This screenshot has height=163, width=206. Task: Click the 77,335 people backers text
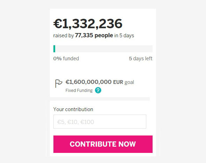pos(94,36)
